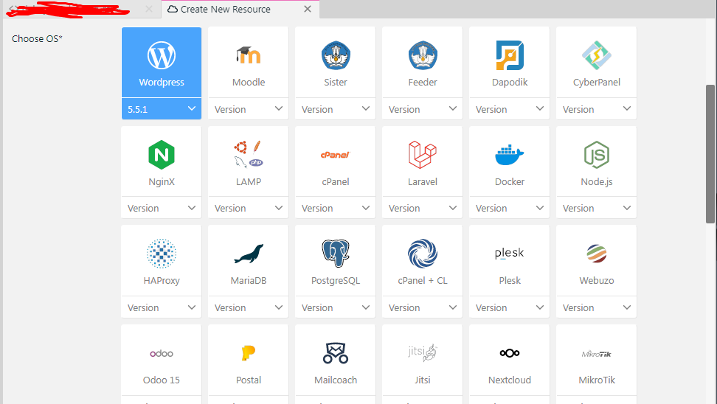The image size is (717, 404).
Task: Pick the PostgreSQL elephant icon
Action: [x=336, y=253]
